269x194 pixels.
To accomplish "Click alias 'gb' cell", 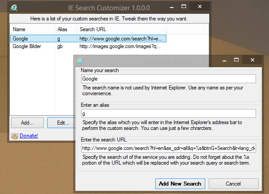I will tap(60, 46).
